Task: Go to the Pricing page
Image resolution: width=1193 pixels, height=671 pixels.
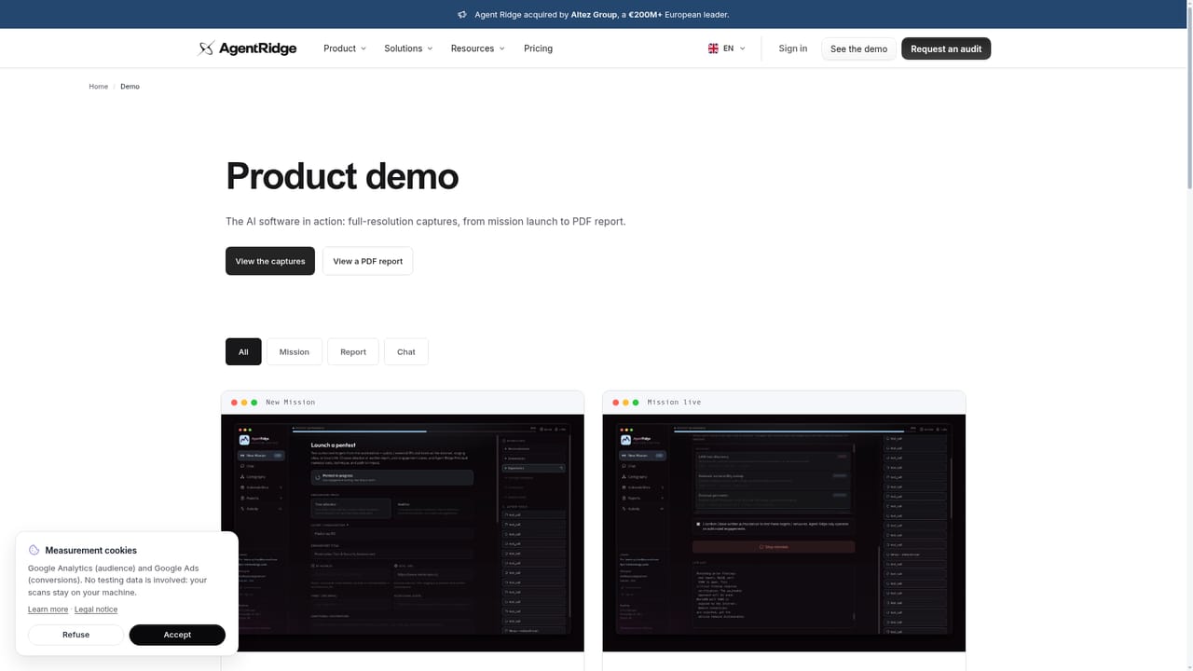Action: 538,48
